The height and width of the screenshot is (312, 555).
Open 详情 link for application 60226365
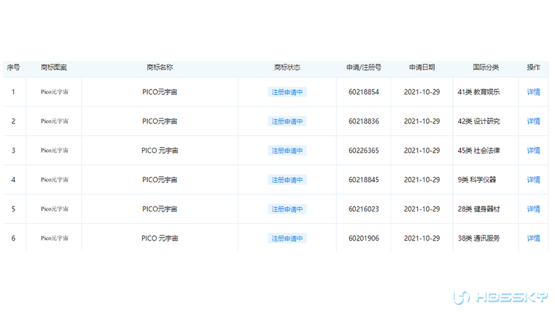[x=533, y=150]
